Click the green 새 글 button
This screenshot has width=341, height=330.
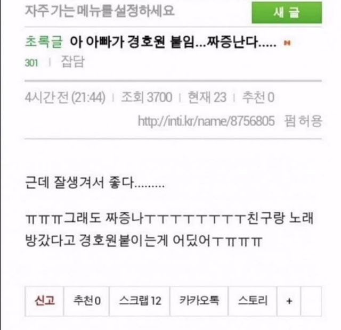pos(287,12)
